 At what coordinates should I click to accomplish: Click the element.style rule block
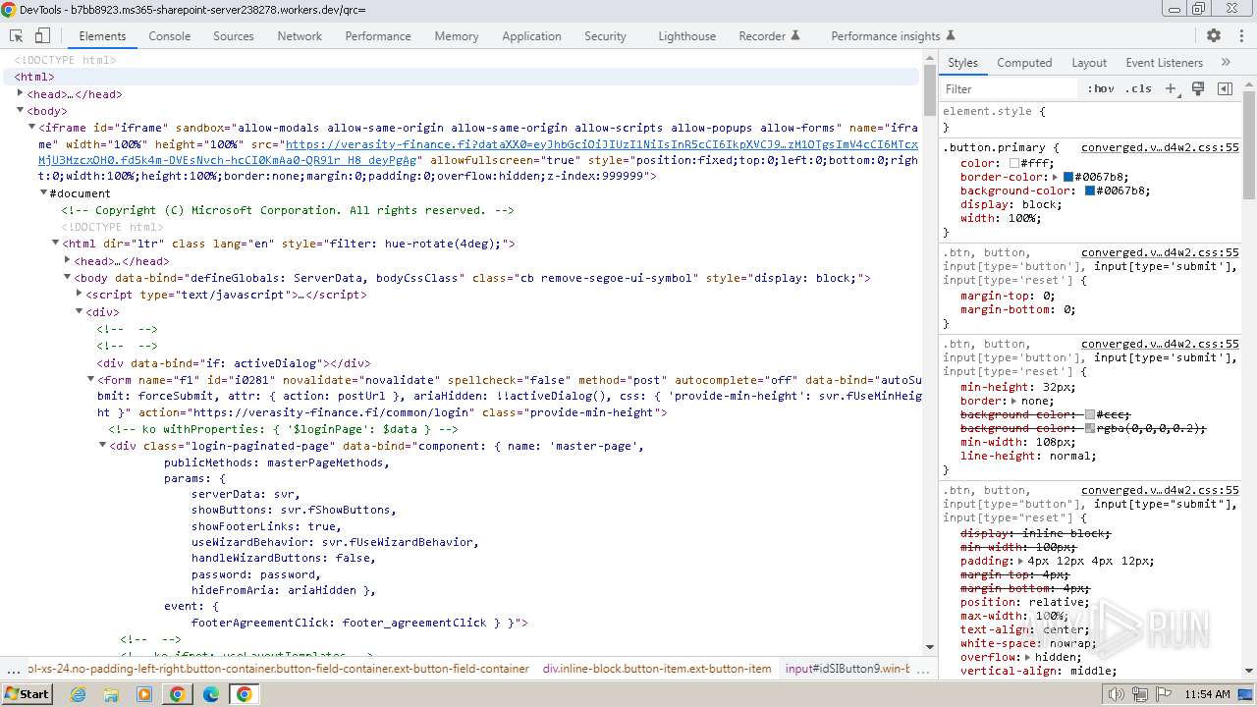tap(1090, 119)
